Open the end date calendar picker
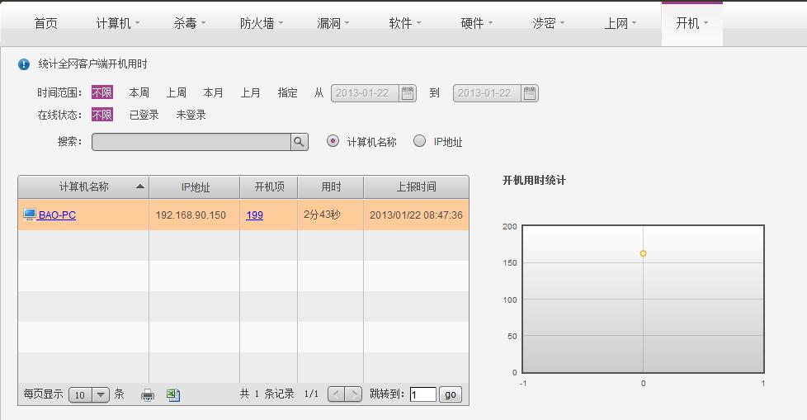Screen dimensions: 807x420 pyautogui.click(x=530, y=93)
